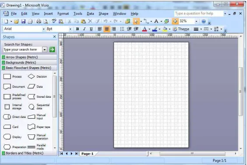Click the Type a question for help field
This screenshot has height=165, width=247.
point(199,14)
